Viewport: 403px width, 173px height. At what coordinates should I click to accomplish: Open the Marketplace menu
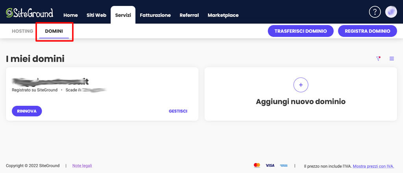[223, 15]
